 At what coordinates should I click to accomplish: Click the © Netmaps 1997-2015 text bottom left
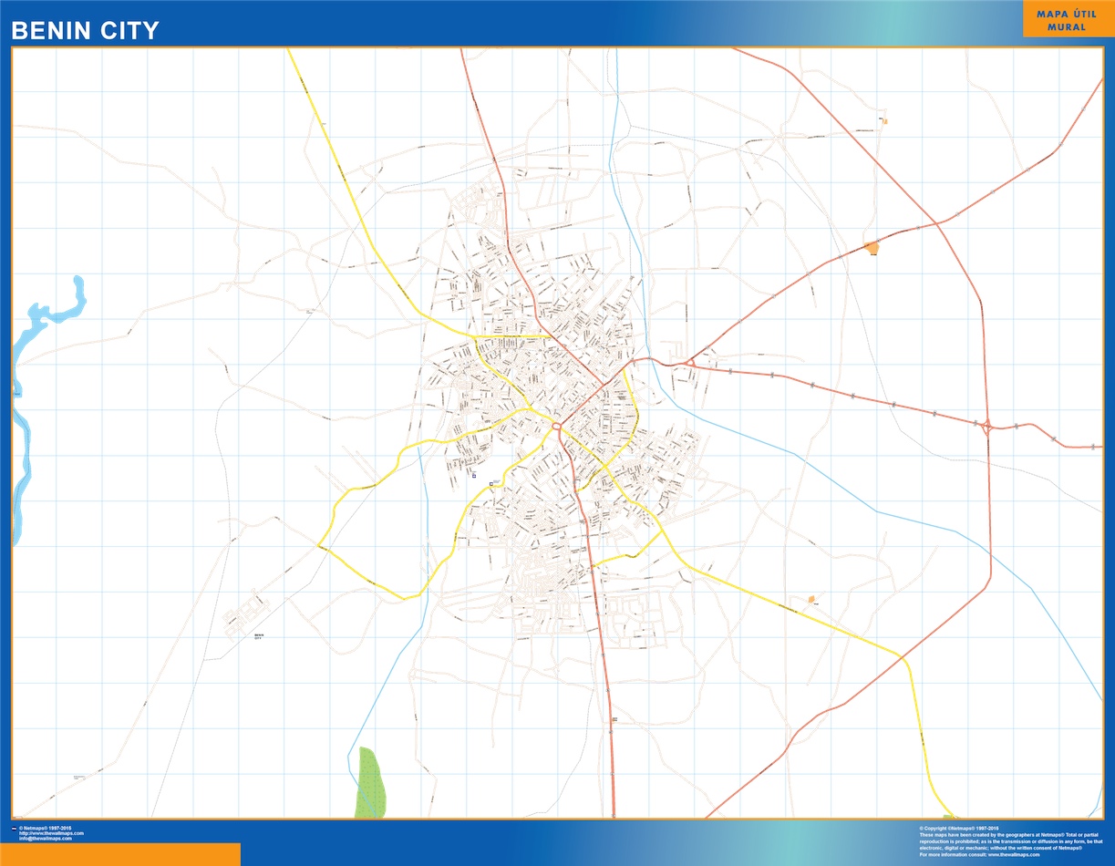coord(46,828)
